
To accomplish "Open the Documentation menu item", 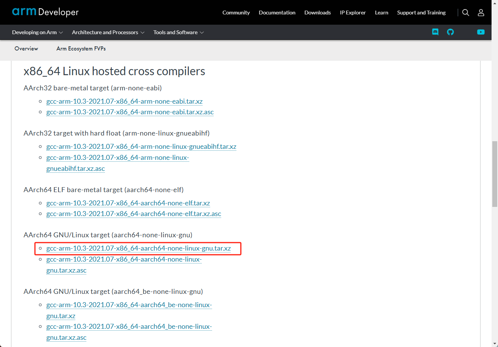I will pos(277,13).
